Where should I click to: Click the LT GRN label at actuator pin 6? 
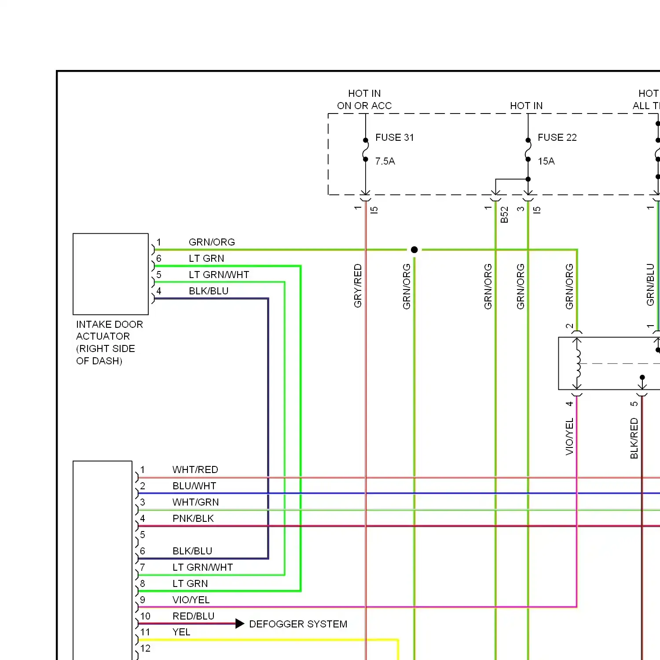206,258
